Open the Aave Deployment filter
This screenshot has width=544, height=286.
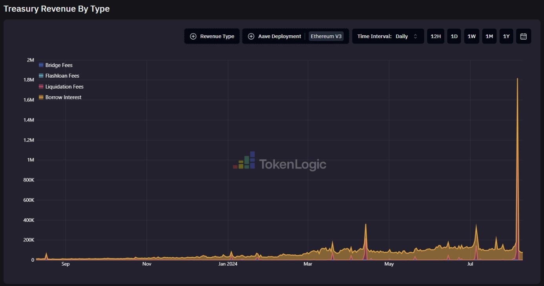click(x=296, y=36)
